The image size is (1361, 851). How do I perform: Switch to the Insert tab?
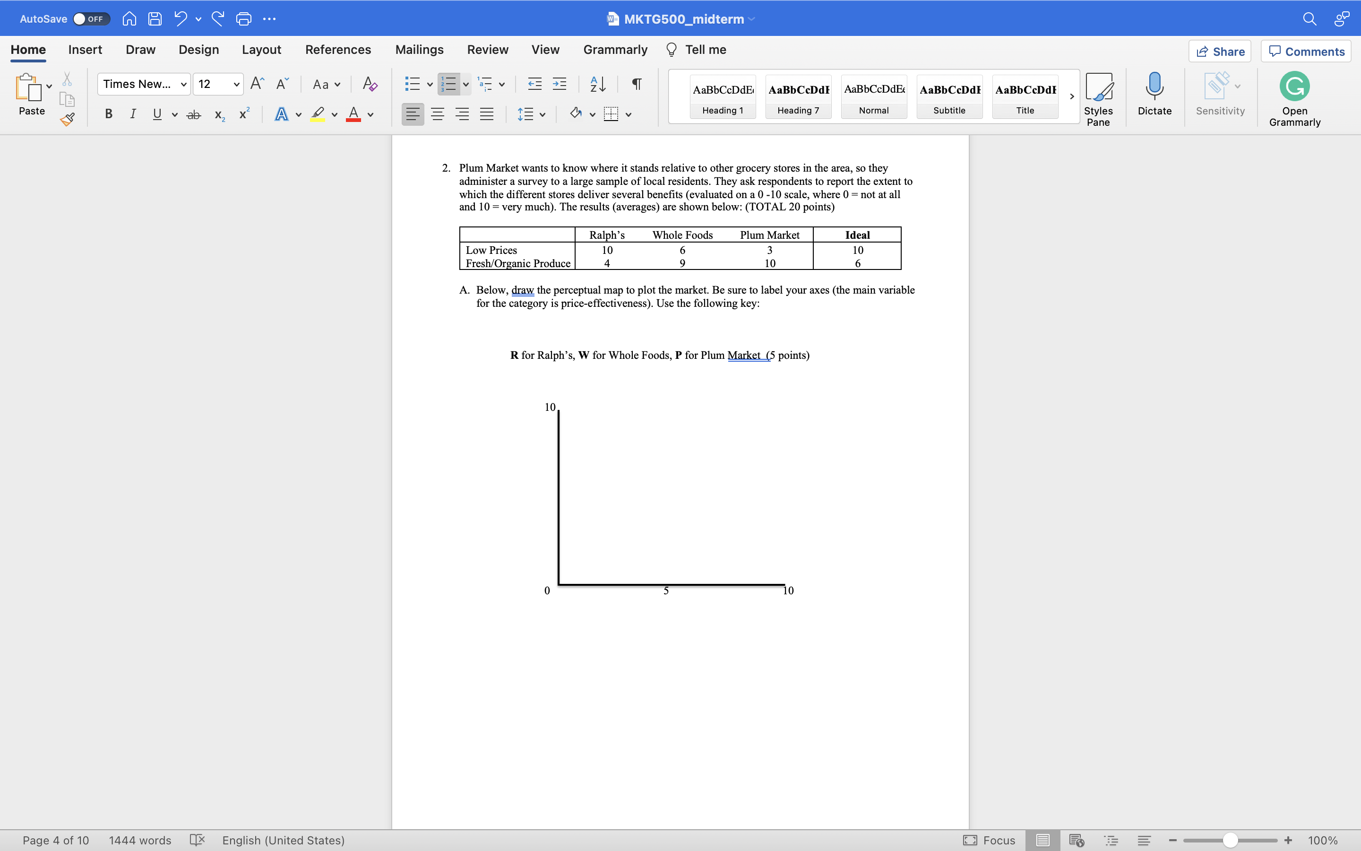point(85,50)
